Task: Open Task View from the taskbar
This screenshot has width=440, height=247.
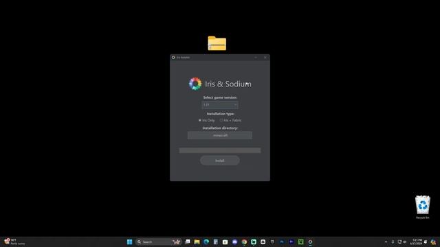Action: point(188,242)
